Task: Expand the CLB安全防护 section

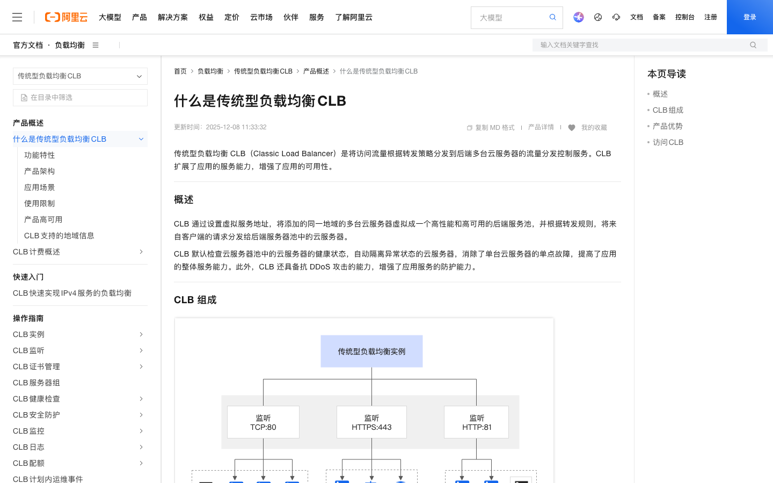Action: [x=141, y=415]
